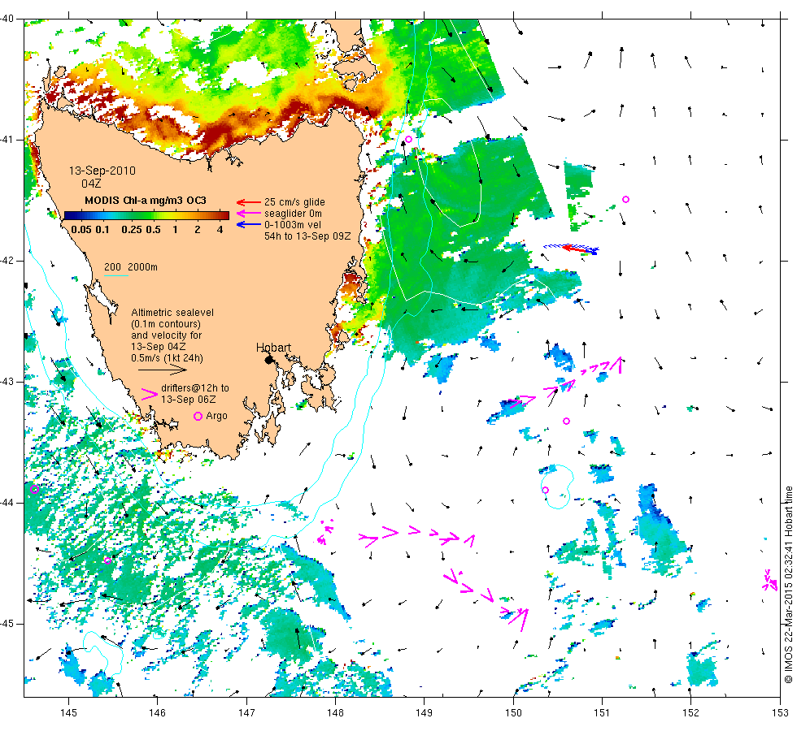Image resolution: width=797 pixels, height=731 pixels.
Task: Click the Altimetric sealevel legend text
Action: (x=172, y=335)
